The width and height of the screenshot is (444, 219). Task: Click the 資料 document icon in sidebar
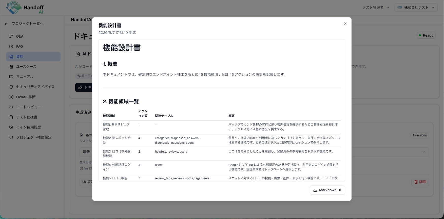coord(11,57)
